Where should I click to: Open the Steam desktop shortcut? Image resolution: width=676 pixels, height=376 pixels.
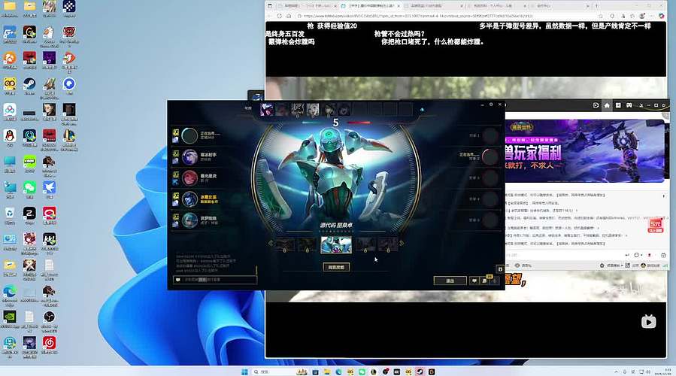[29, 83]
